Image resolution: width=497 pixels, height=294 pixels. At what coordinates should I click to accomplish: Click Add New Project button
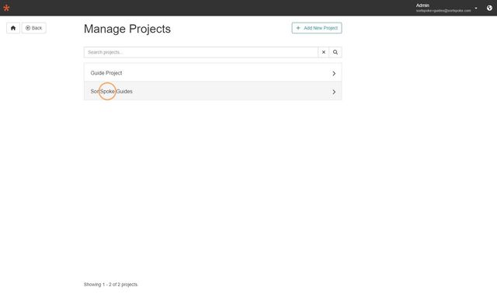[317, 28]
